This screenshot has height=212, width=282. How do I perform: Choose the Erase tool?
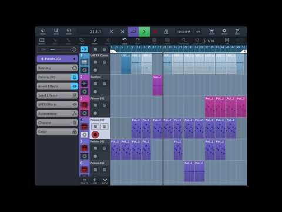pos(82,41)
